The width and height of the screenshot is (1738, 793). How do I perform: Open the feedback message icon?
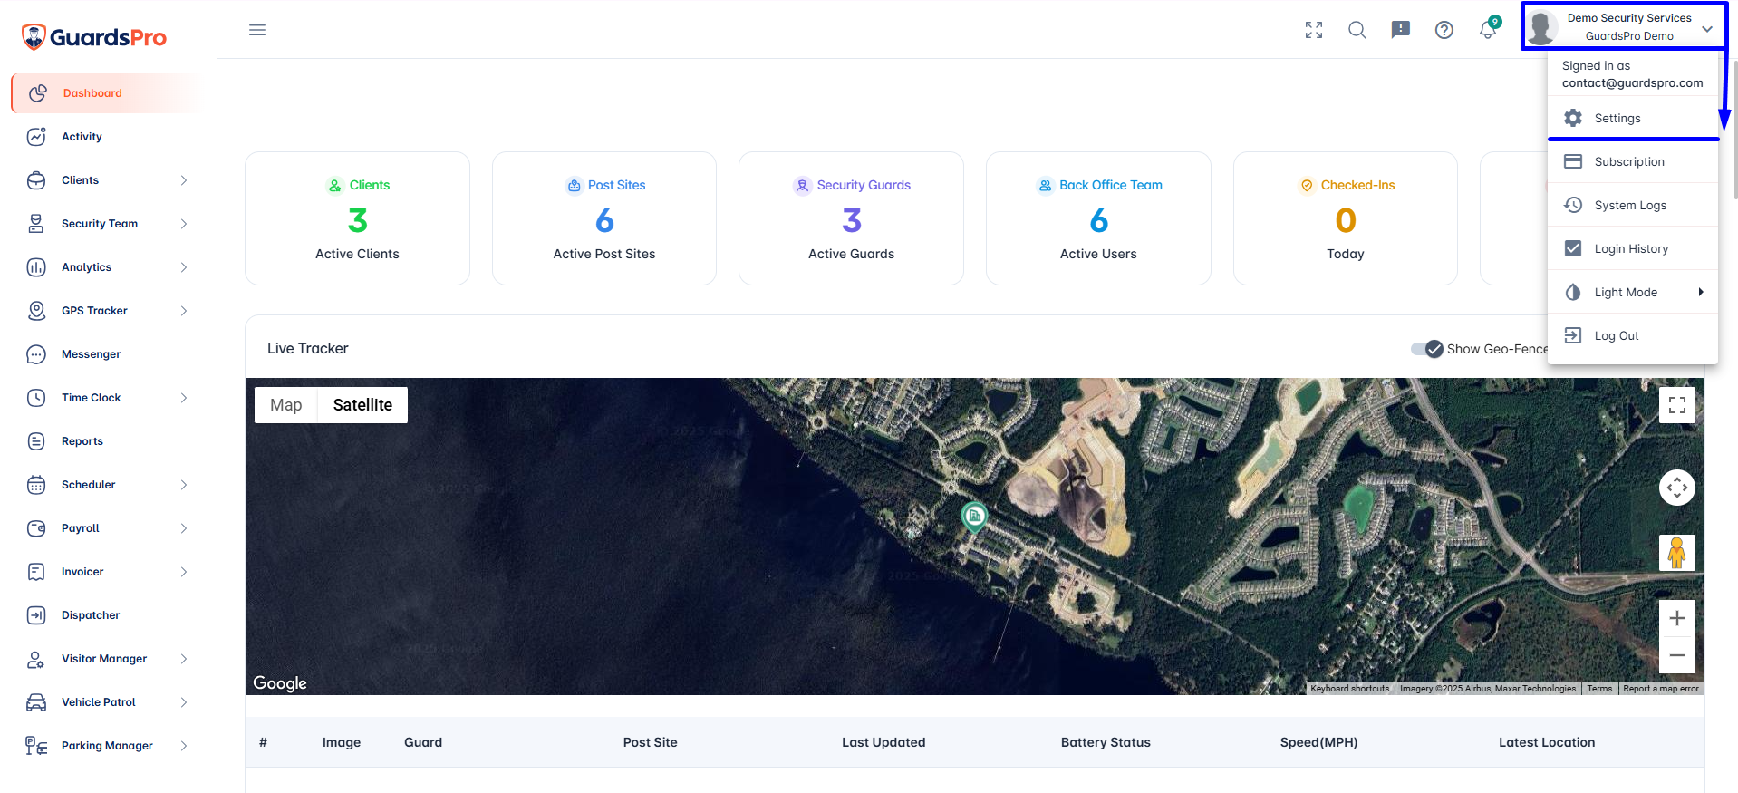click(1401, 30)
